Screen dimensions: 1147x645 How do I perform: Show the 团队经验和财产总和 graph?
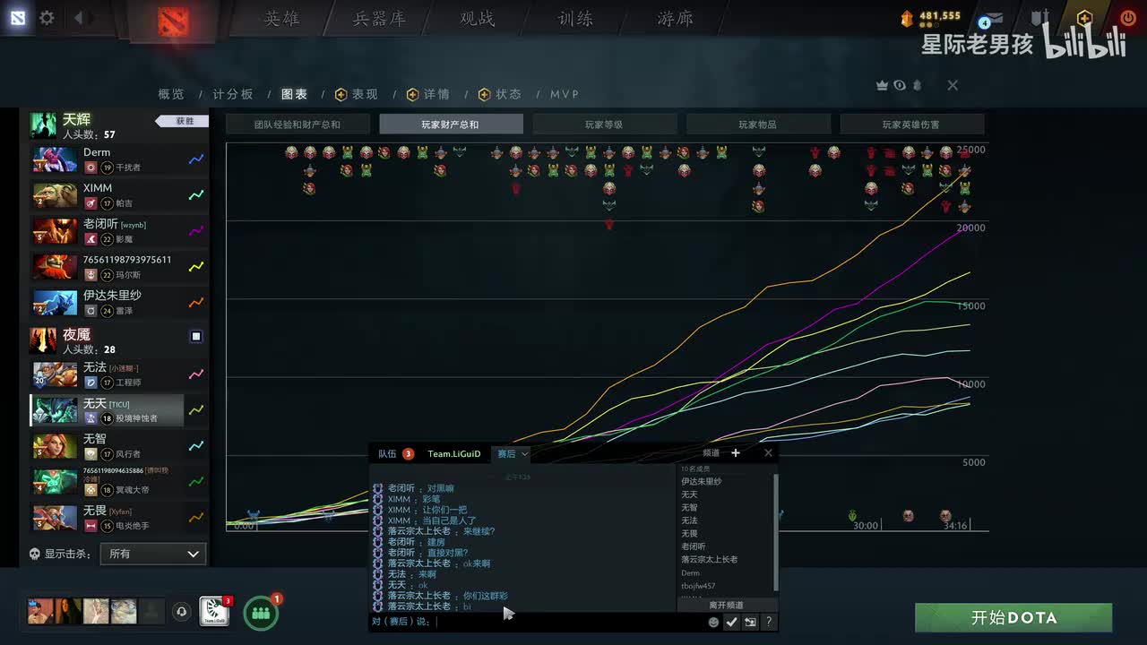click(298, 125)
